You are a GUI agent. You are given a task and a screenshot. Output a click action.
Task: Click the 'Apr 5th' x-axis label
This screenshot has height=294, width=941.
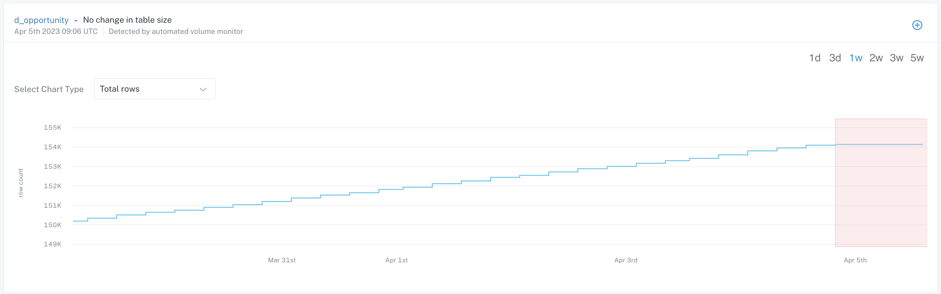coord(855,260)
